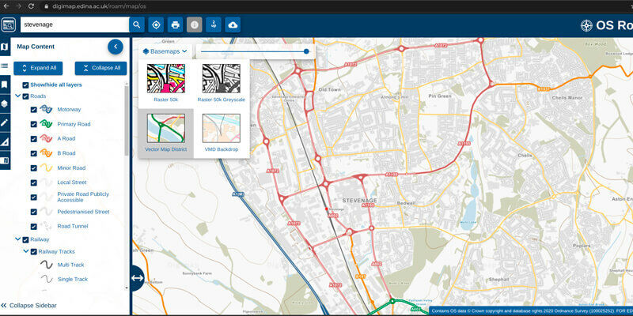Screen dimensions: 633x316
Task: Uncheck the Roads group checkbox
Action: pos(26,96)
